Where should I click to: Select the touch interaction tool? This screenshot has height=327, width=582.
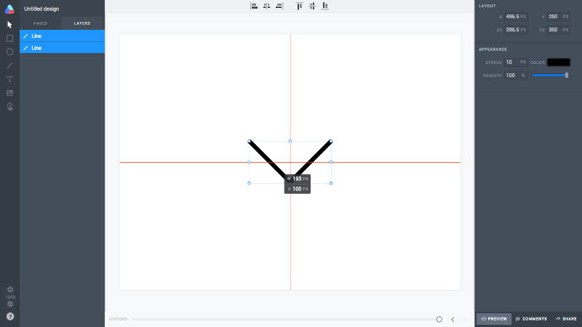9,106
